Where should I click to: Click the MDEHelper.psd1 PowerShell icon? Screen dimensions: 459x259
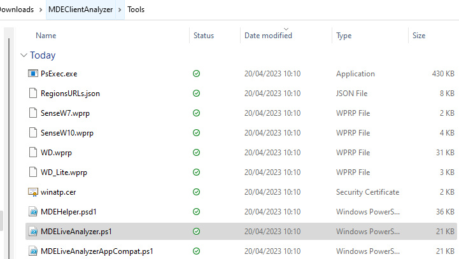click(33, 211)
